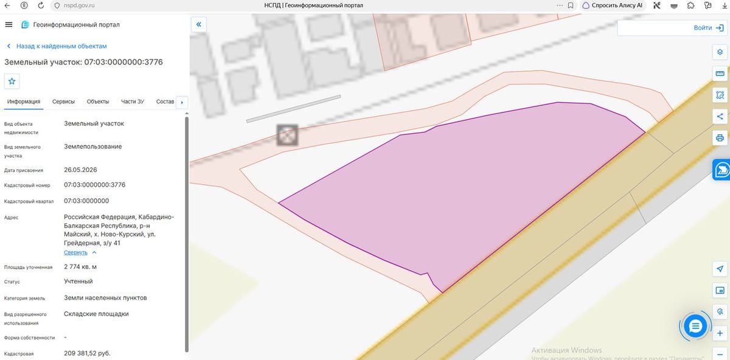Open the hamburger menu next to the portal logo
The width and height of the screenshot is (730, 360).
(9, 24)
